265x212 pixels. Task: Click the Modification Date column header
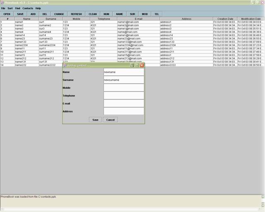[x=251, y=19]
